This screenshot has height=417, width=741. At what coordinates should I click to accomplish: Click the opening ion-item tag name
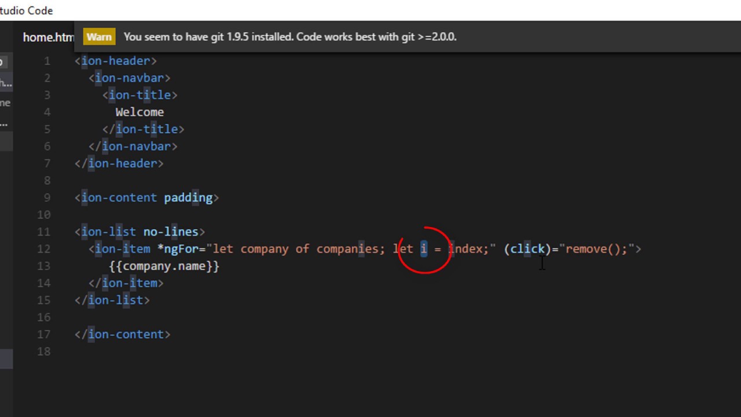pos(123,248)
